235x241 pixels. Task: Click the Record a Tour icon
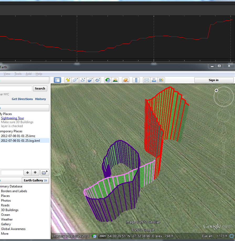pyautogui.click(x=98, y=80)
